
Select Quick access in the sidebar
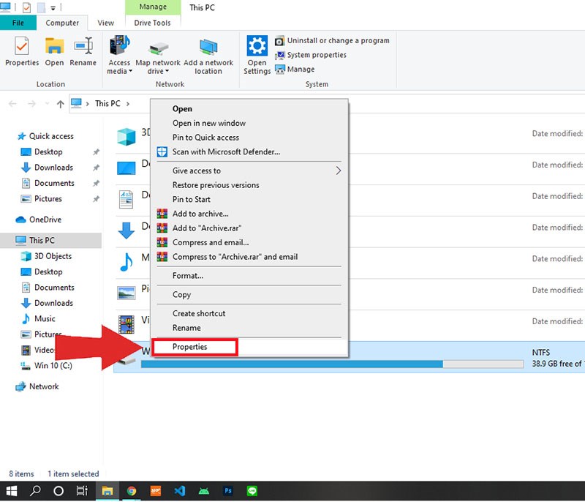[x=51, y=136]
